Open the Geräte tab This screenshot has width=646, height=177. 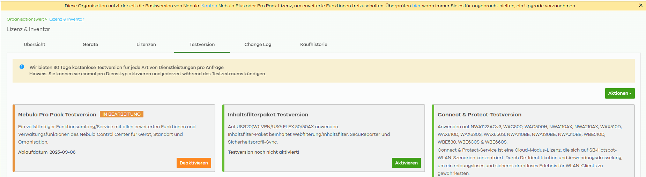[90, 45]
